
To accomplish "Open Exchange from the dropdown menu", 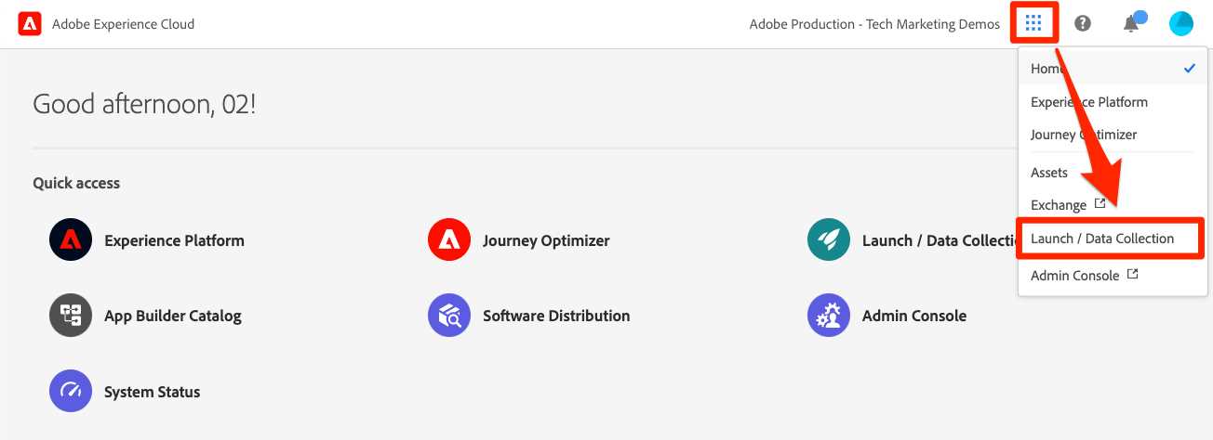I will pyautogui.click(x=1059, y=205).
